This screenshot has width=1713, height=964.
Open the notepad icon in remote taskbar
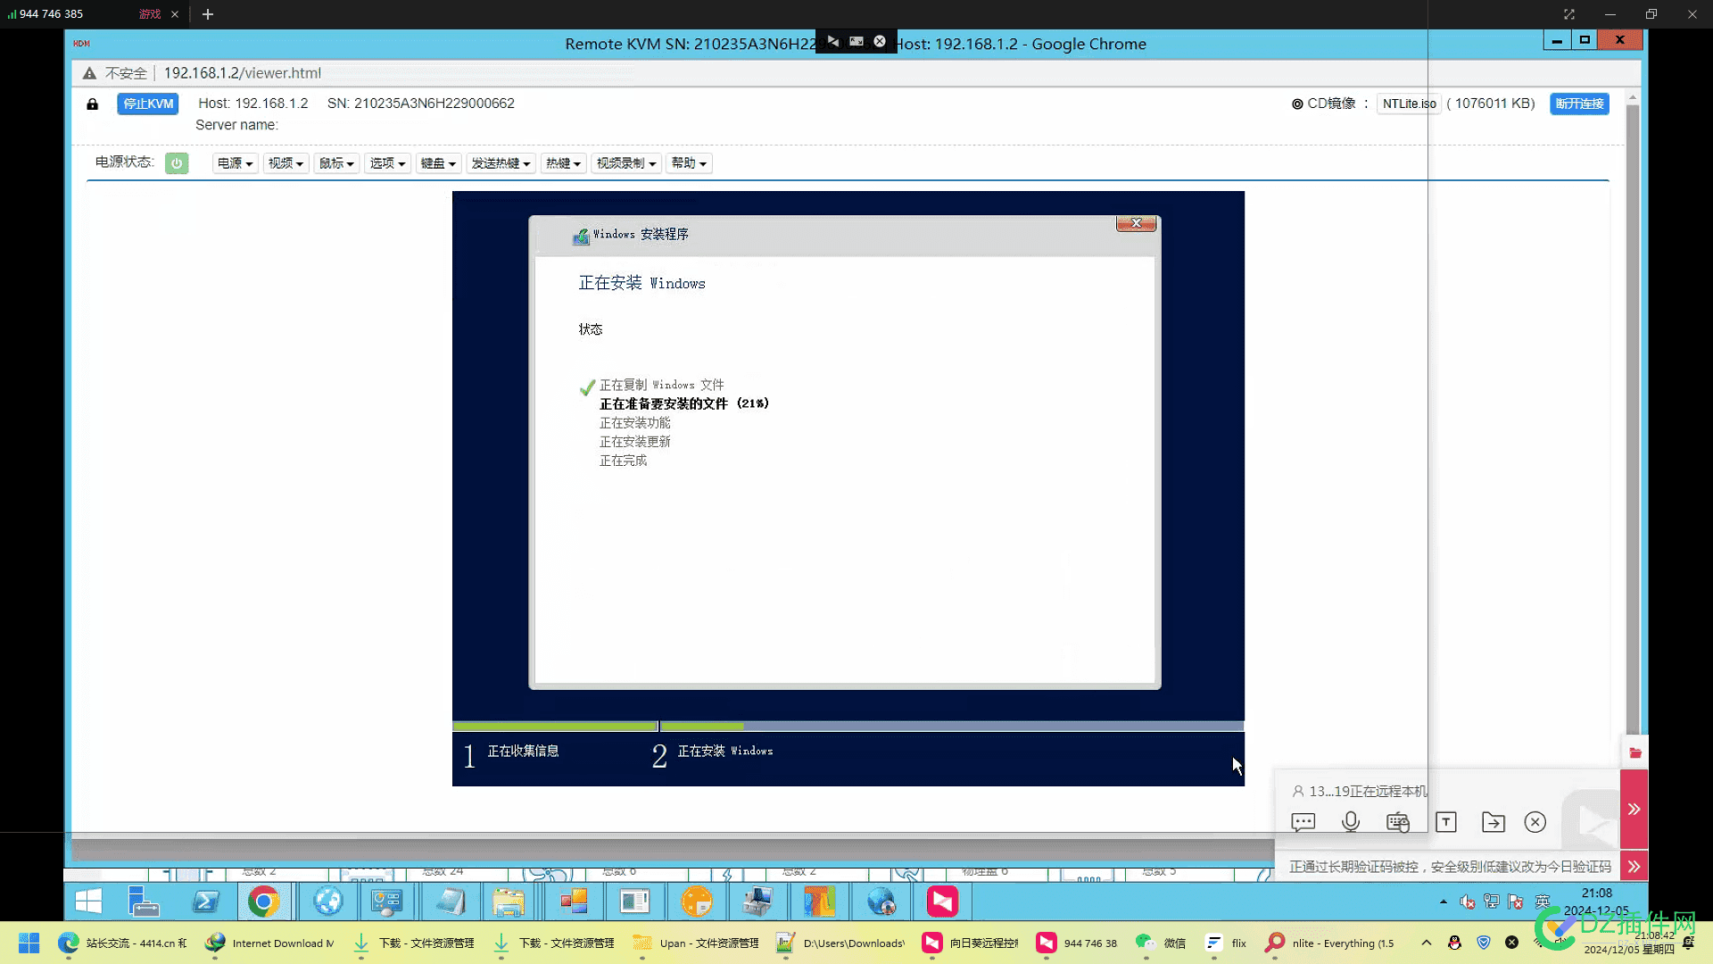[450, 902]
